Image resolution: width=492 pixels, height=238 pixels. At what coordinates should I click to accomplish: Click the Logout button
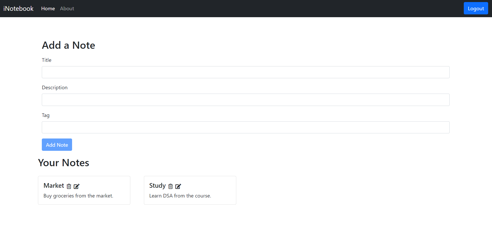pos(476,8)
